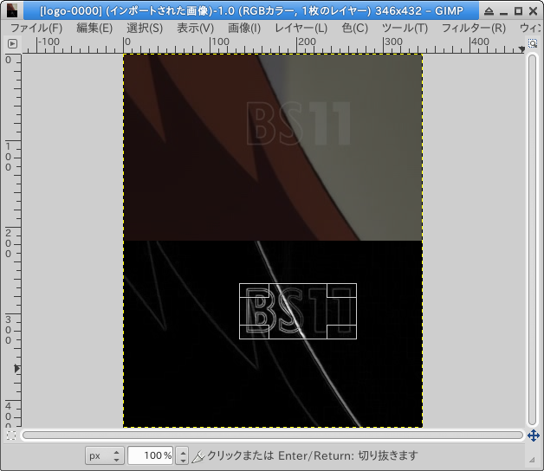Click the crop tool icon in status bar

pyautogui.click(x=198, y=456)
